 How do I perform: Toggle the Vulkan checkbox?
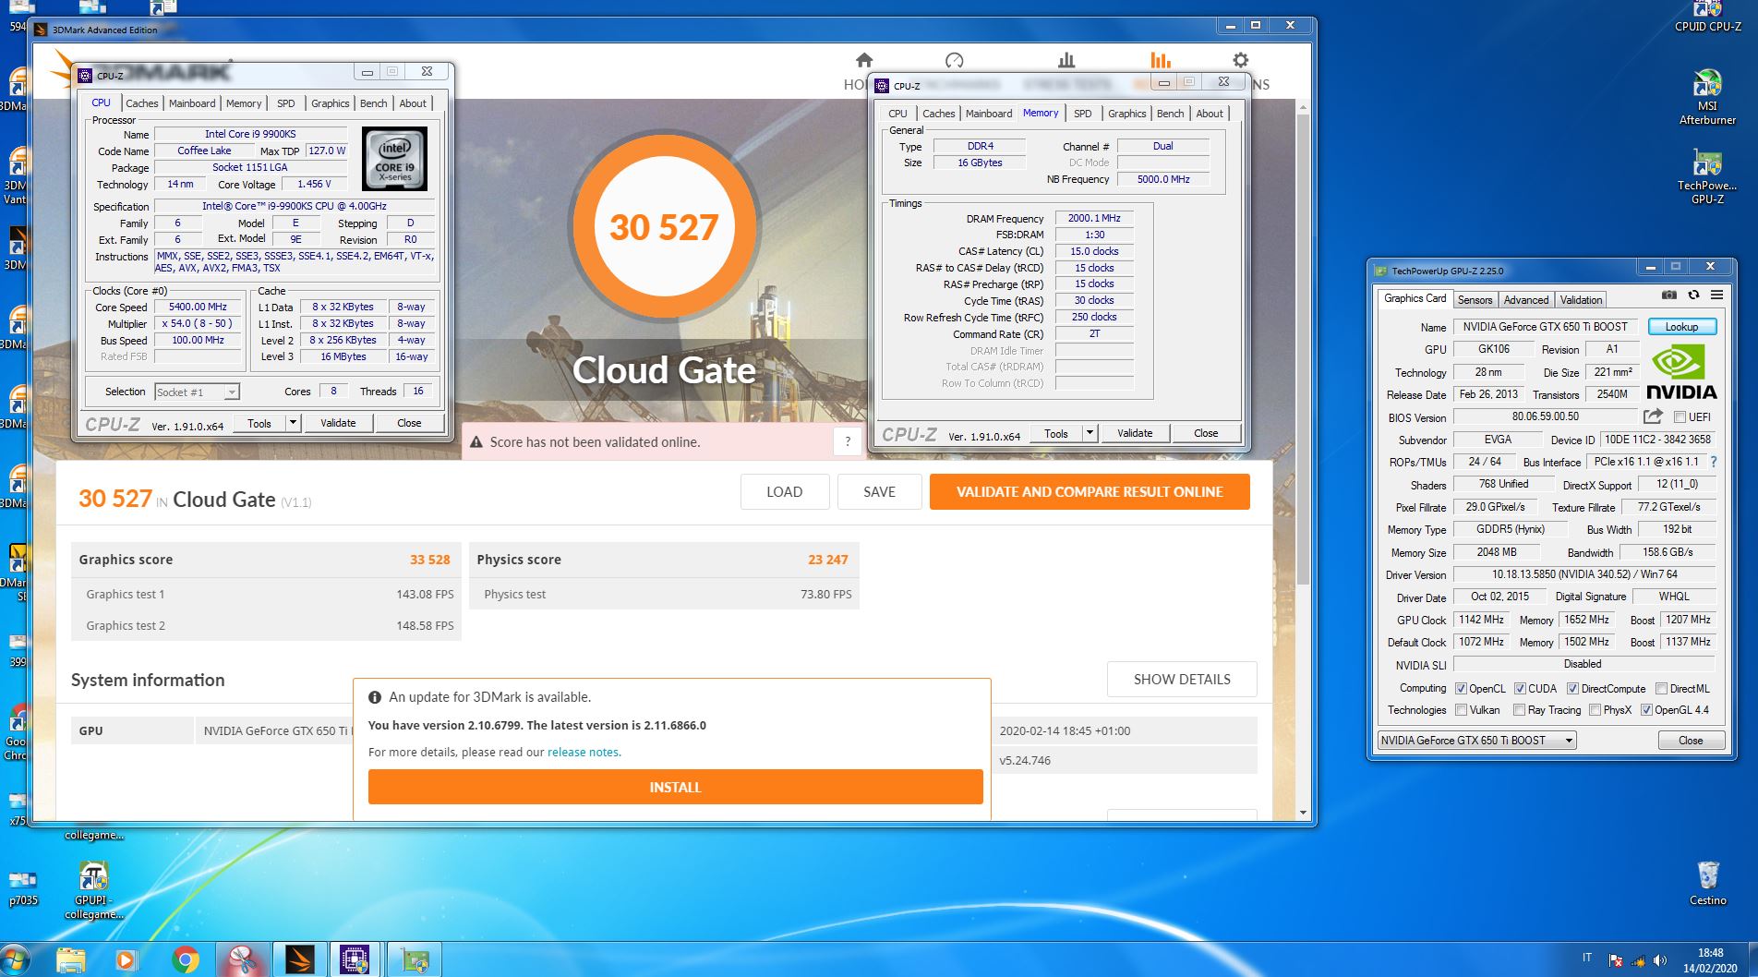point(1461,710)
